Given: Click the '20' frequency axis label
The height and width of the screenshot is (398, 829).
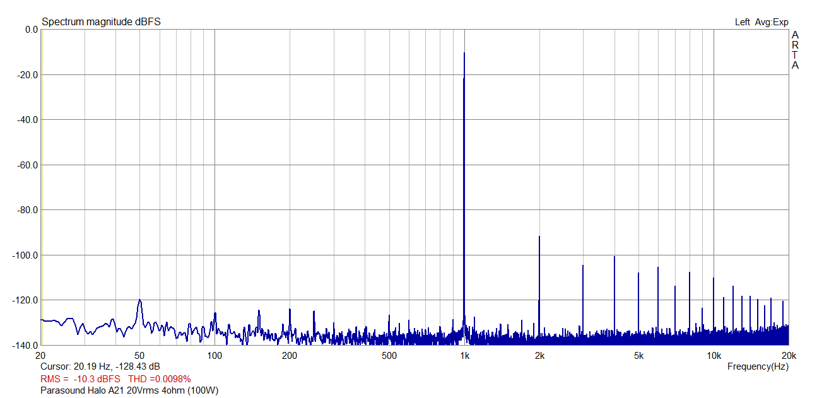Looking at the screenshot, I should [x=41, y=356].
